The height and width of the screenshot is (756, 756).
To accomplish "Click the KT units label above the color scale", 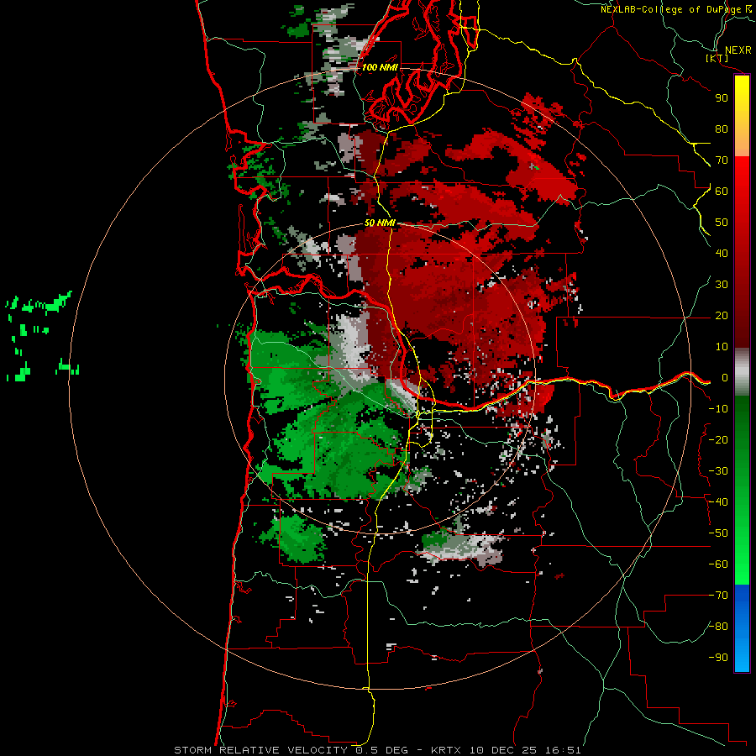I will 717,58.
